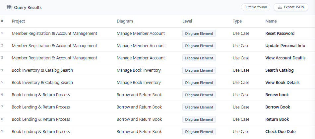This screenshot has height=139, width=315.
Task: Open the Return Book use case
Action: [x=277, y=119]
